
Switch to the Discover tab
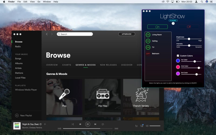[x=127, y=65]
